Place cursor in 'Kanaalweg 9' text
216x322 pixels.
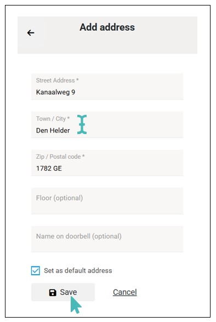55,92
